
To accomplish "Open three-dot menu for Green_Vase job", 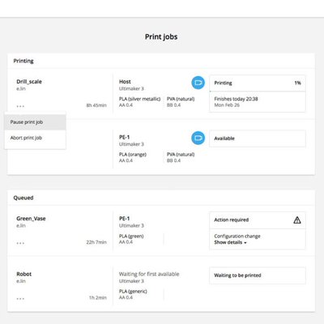I will pos(20,243).
